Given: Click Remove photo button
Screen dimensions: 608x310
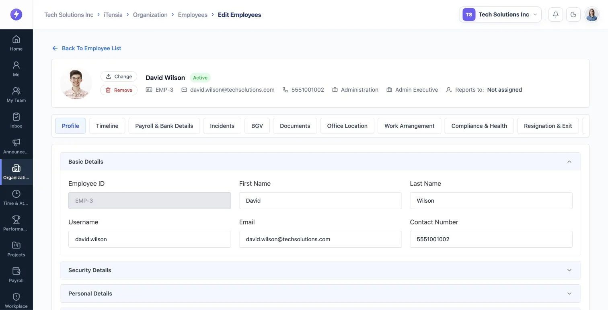Looking at the screenshot, I should tap(119, 90).
